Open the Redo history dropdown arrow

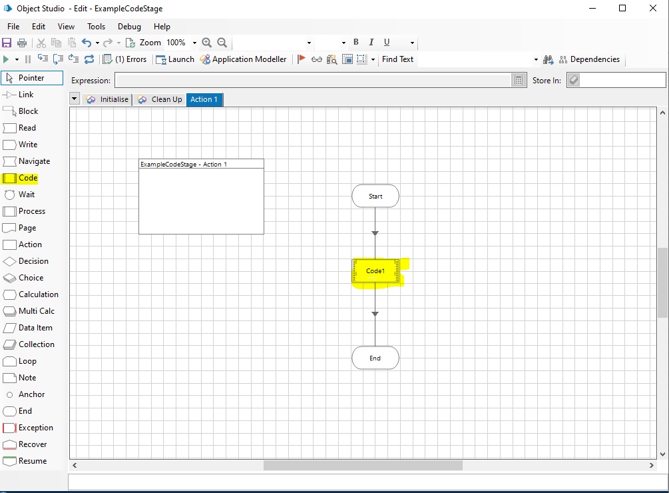(118, 43)
